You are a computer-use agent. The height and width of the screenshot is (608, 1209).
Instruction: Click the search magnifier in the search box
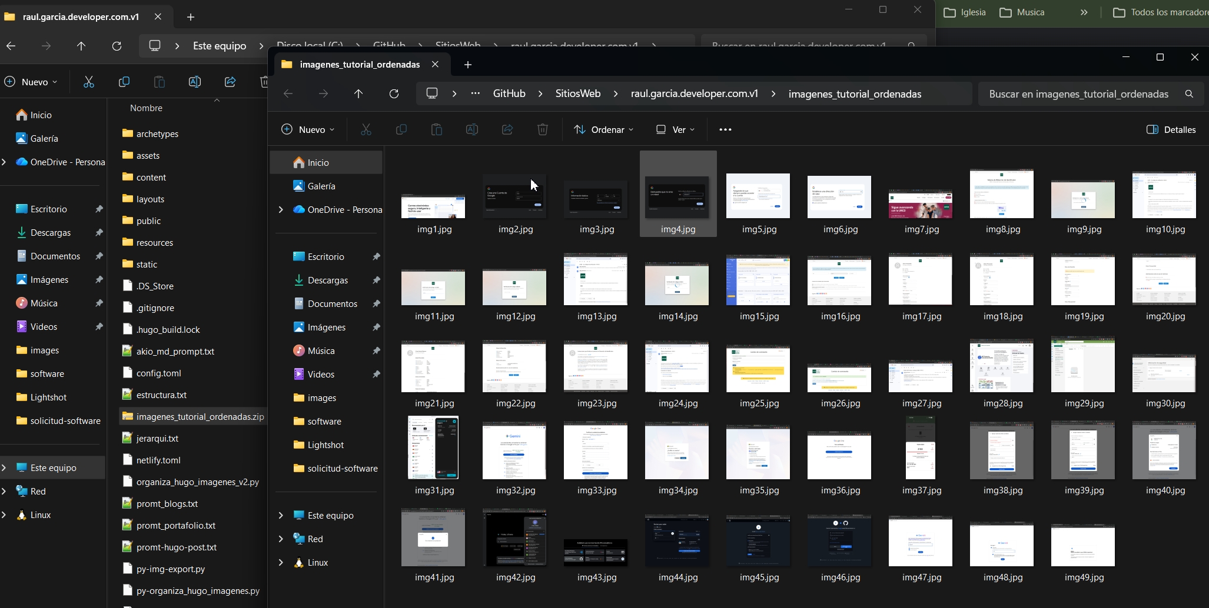pyautogui.click(x=1188, y=93)
